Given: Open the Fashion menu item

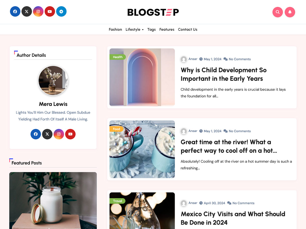Looking at the screenshot, I should [115, 29].
